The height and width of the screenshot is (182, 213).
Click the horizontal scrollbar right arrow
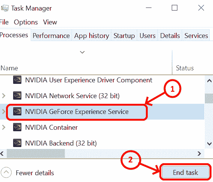point(199,153)
